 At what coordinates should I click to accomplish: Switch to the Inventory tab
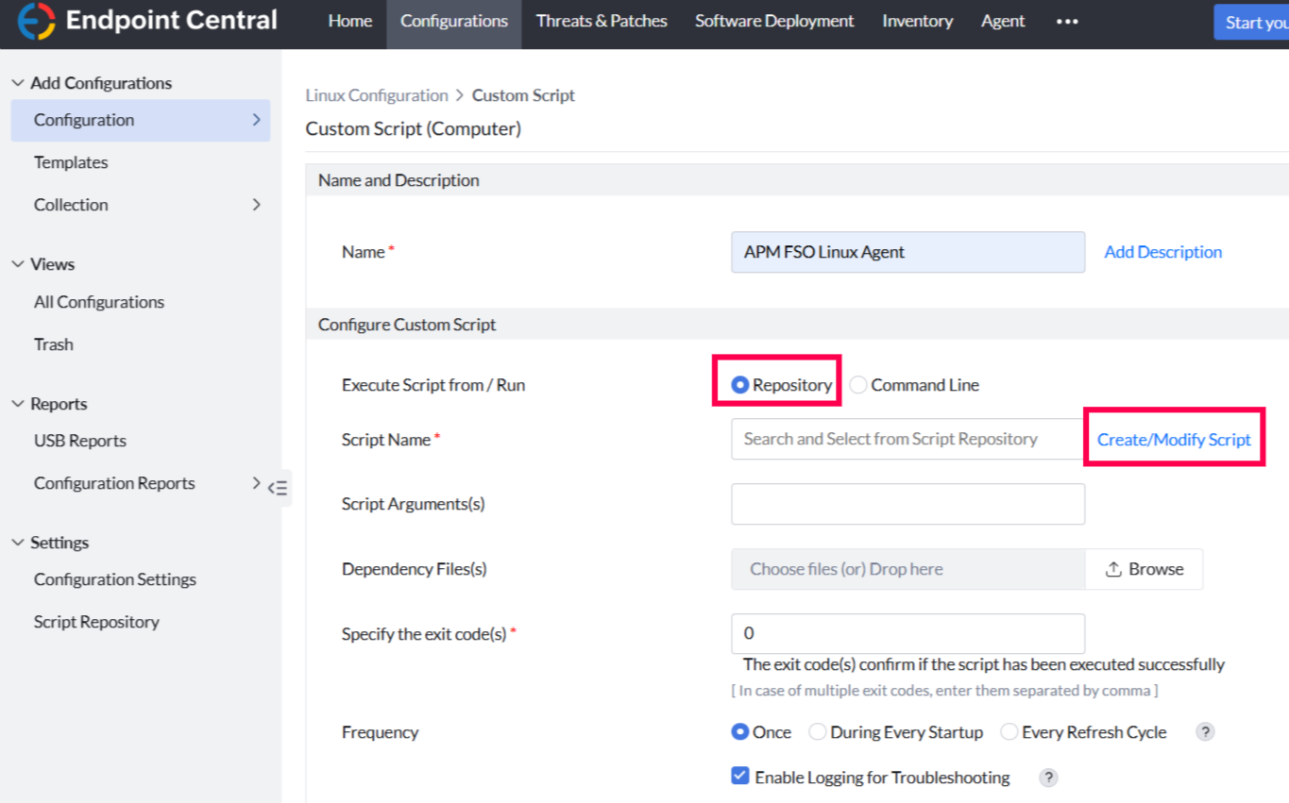(918, 21)
